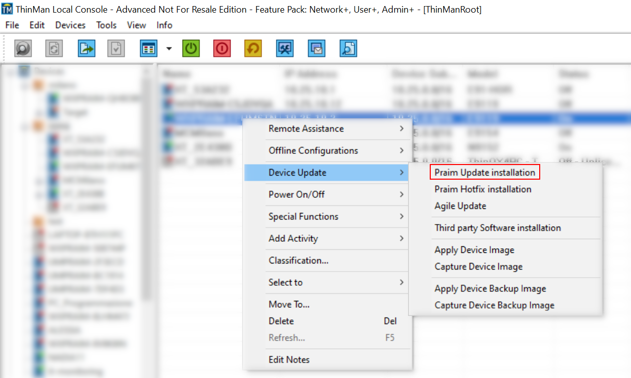Viewport: 631px width, 378px height.
Task: Click the red Power Off toolbar icon
Action: tap(222, 48)
